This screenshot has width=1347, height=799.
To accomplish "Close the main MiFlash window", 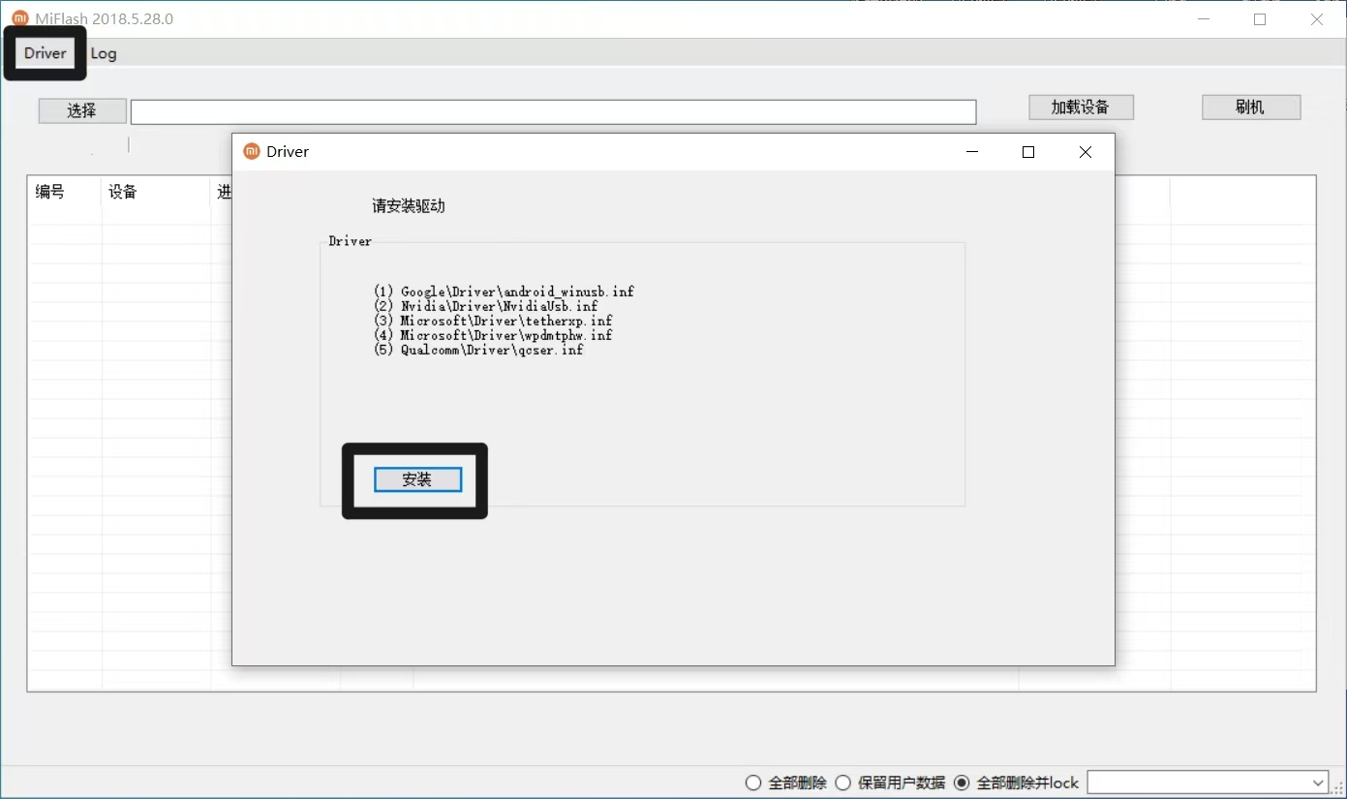I will click(1317, 18).
